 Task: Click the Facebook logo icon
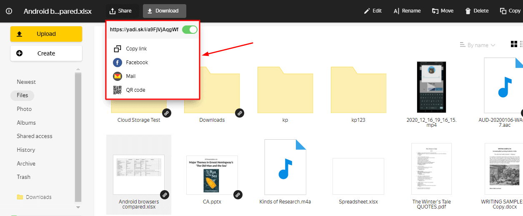click(x=118, y=63)
